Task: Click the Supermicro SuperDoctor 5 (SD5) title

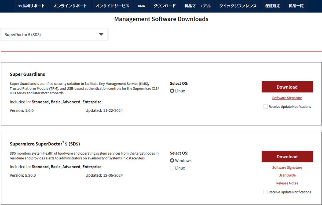Action: click(45, 144)
